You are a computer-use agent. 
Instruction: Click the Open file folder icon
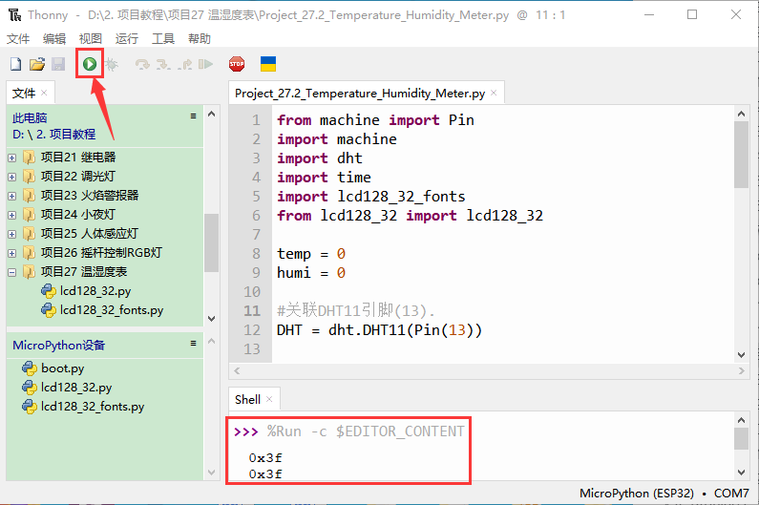point(37,64)
